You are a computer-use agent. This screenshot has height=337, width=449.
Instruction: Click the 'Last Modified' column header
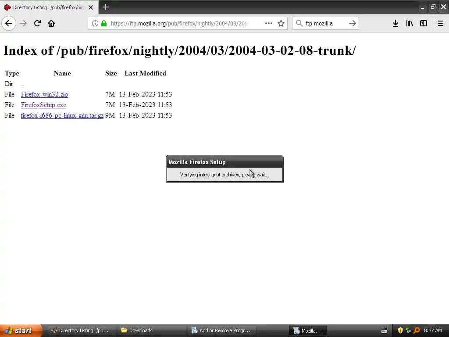[145, 73]
